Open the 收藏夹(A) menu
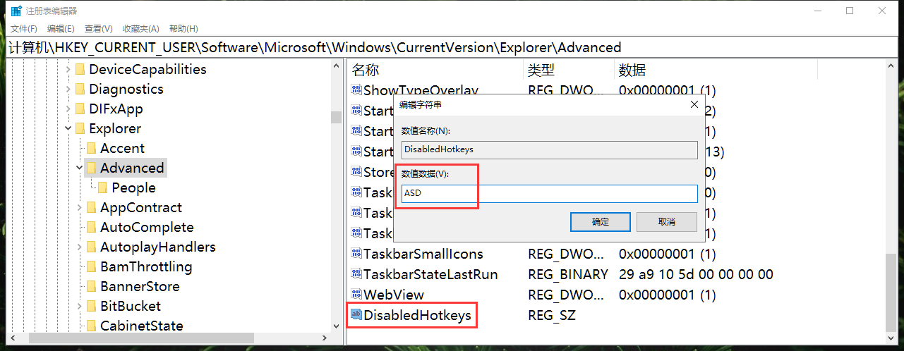The height and width of the screenshot is (351, 904). [140, 29]
